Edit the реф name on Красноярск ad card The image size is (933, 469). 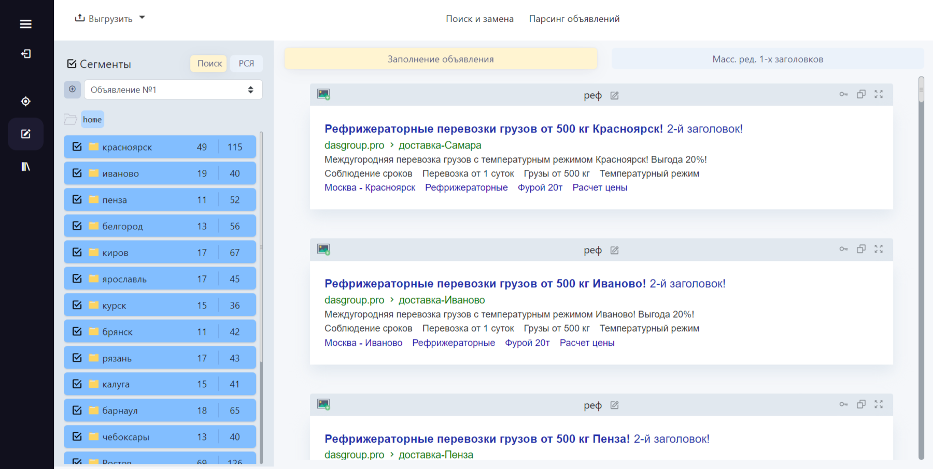(614, 95)
